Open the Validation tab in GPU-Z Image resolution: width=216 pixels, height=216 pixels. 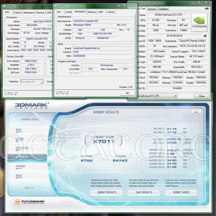(163, 9)
